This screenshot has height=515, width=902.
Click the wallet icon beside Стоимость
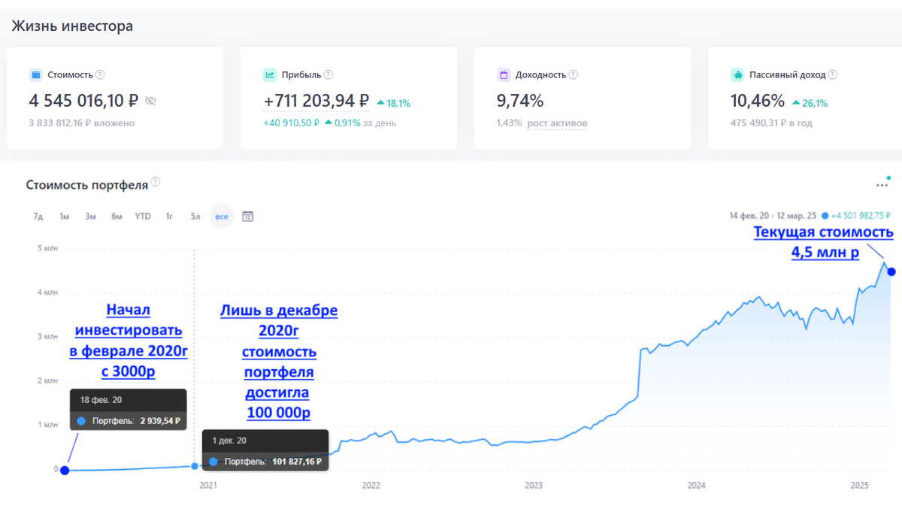[x=36, y=75]
